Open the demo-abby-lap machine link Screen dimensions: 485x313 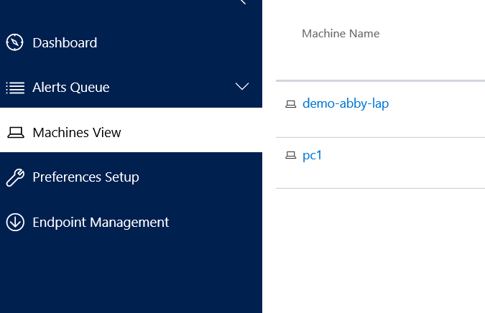click(346, 103)
